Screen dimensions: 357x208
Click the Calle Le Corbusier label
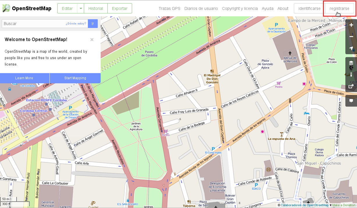[x=55, y=183]
